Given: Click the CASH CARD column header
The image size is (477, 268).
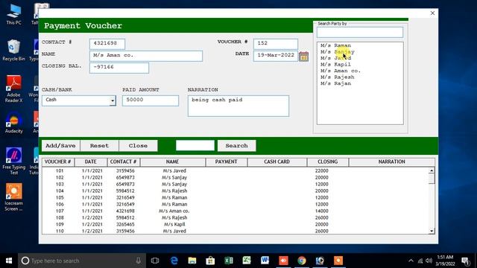Looking at the screenshot, I should coord(277,162).
